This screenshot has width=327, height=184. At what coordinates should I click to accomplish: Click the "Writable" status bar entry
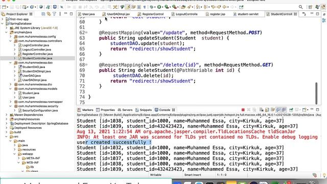pos(156,175)
